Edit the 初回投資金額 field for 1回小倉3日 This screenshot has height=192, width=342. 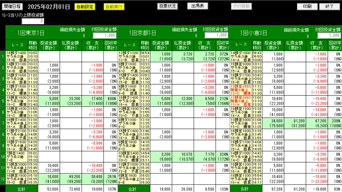(329, 35)
